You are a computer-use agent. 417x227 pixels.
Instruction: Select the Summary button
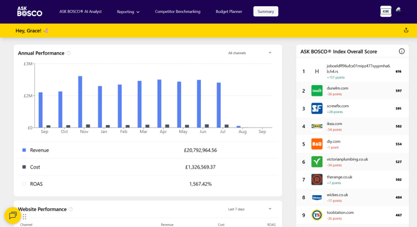coord(266,11)
